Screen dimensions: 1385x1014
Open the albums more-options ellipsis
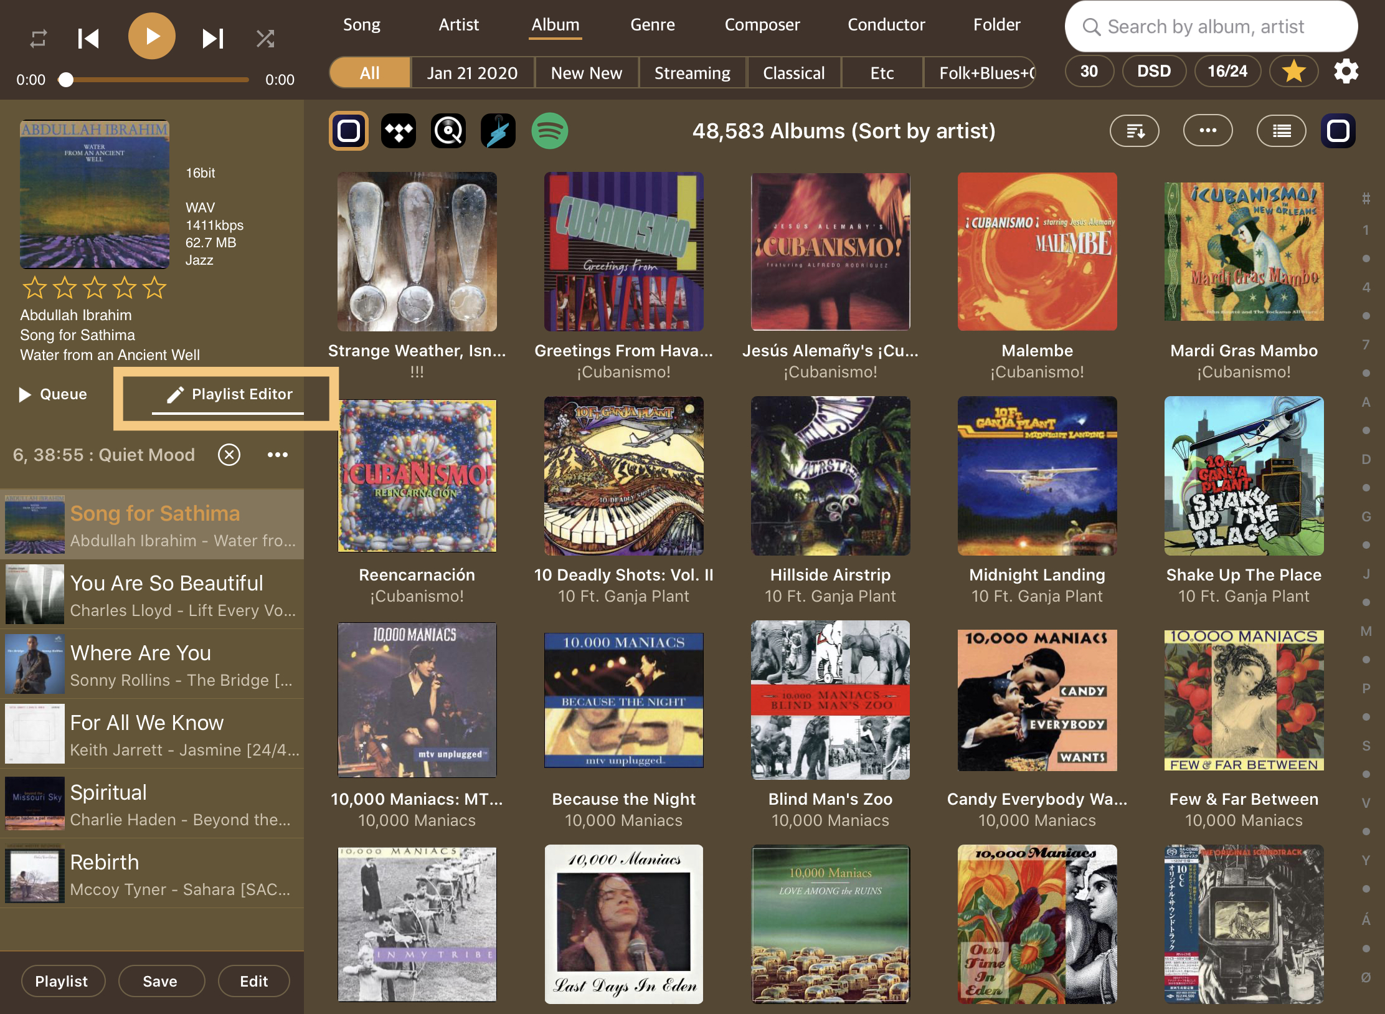click(x=1208, y=131)
